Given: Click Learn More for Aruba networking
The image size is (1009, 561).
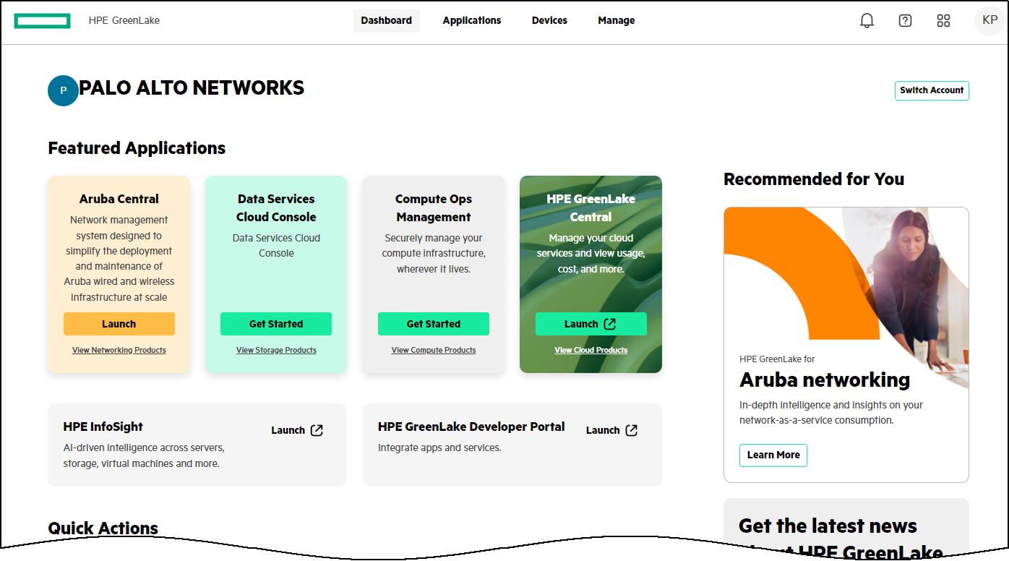Looking at the screenshot, I should (x=773, y=455).
